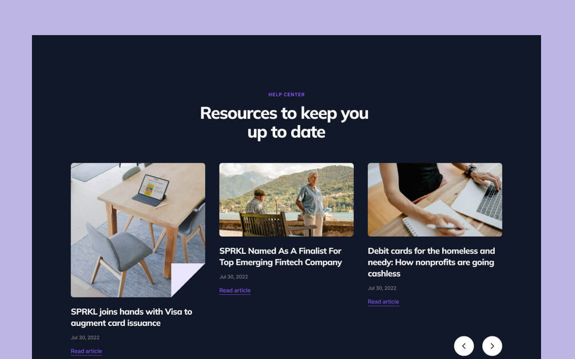Screen dimensions: 575x359
Task: Select the laptop and notebook article thumbnail
Action: (435, 200)
